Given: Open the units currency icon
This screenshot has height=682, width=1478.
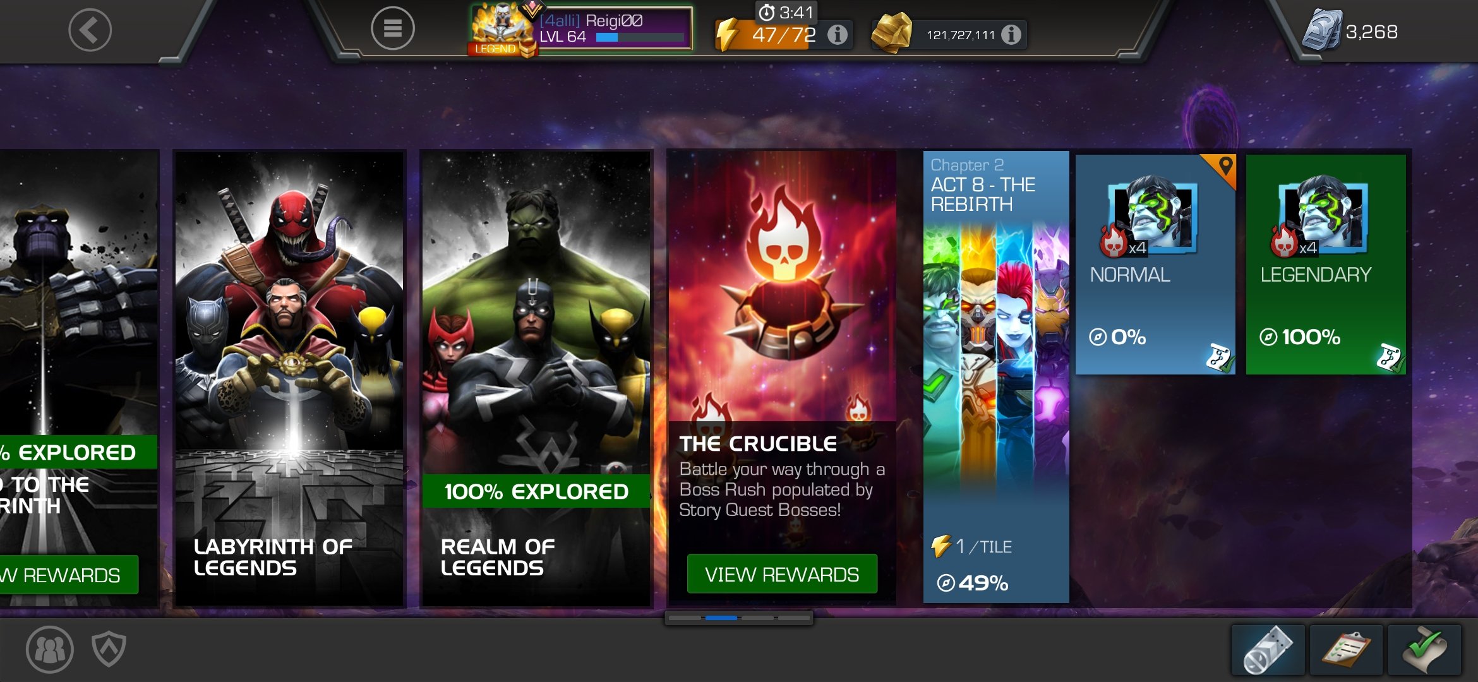Looking at the screenshot, I should 1321,30.
